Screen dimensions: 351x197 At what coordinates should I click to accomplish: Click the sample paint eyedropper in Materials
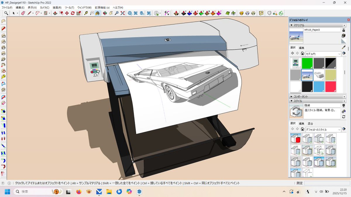click(344, 47)
